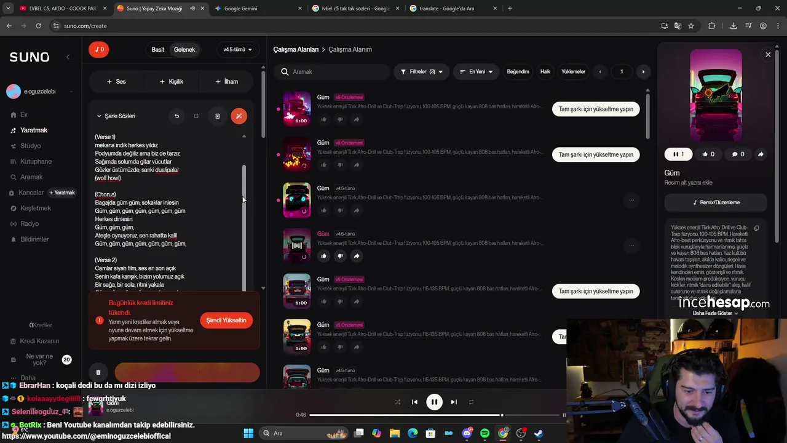Collapse the Suno sidebar arrow

[x=68, y=57]
